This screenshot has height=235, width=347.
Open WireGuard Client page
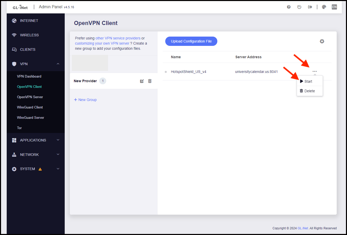30,107
